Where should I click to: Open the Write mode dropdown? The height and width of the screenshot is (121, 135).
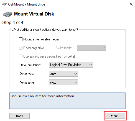click(x=91, y=48)
